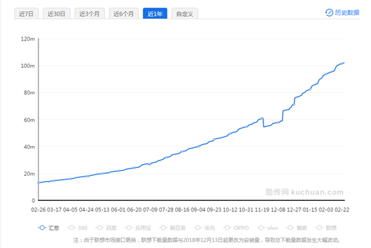This screenshot has height=248, width=371.
Task: Select the 近6个月 time range tab
Action: [x=123, y=14]
